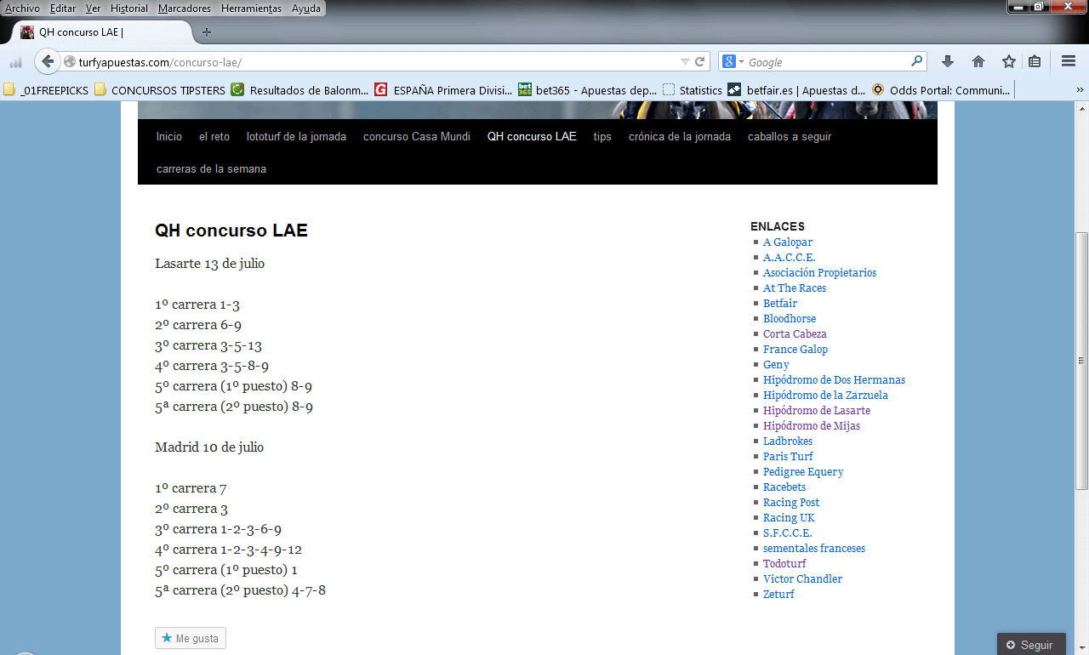
Task: Open the Corta Cabeza link
Action: coord(795,334)
